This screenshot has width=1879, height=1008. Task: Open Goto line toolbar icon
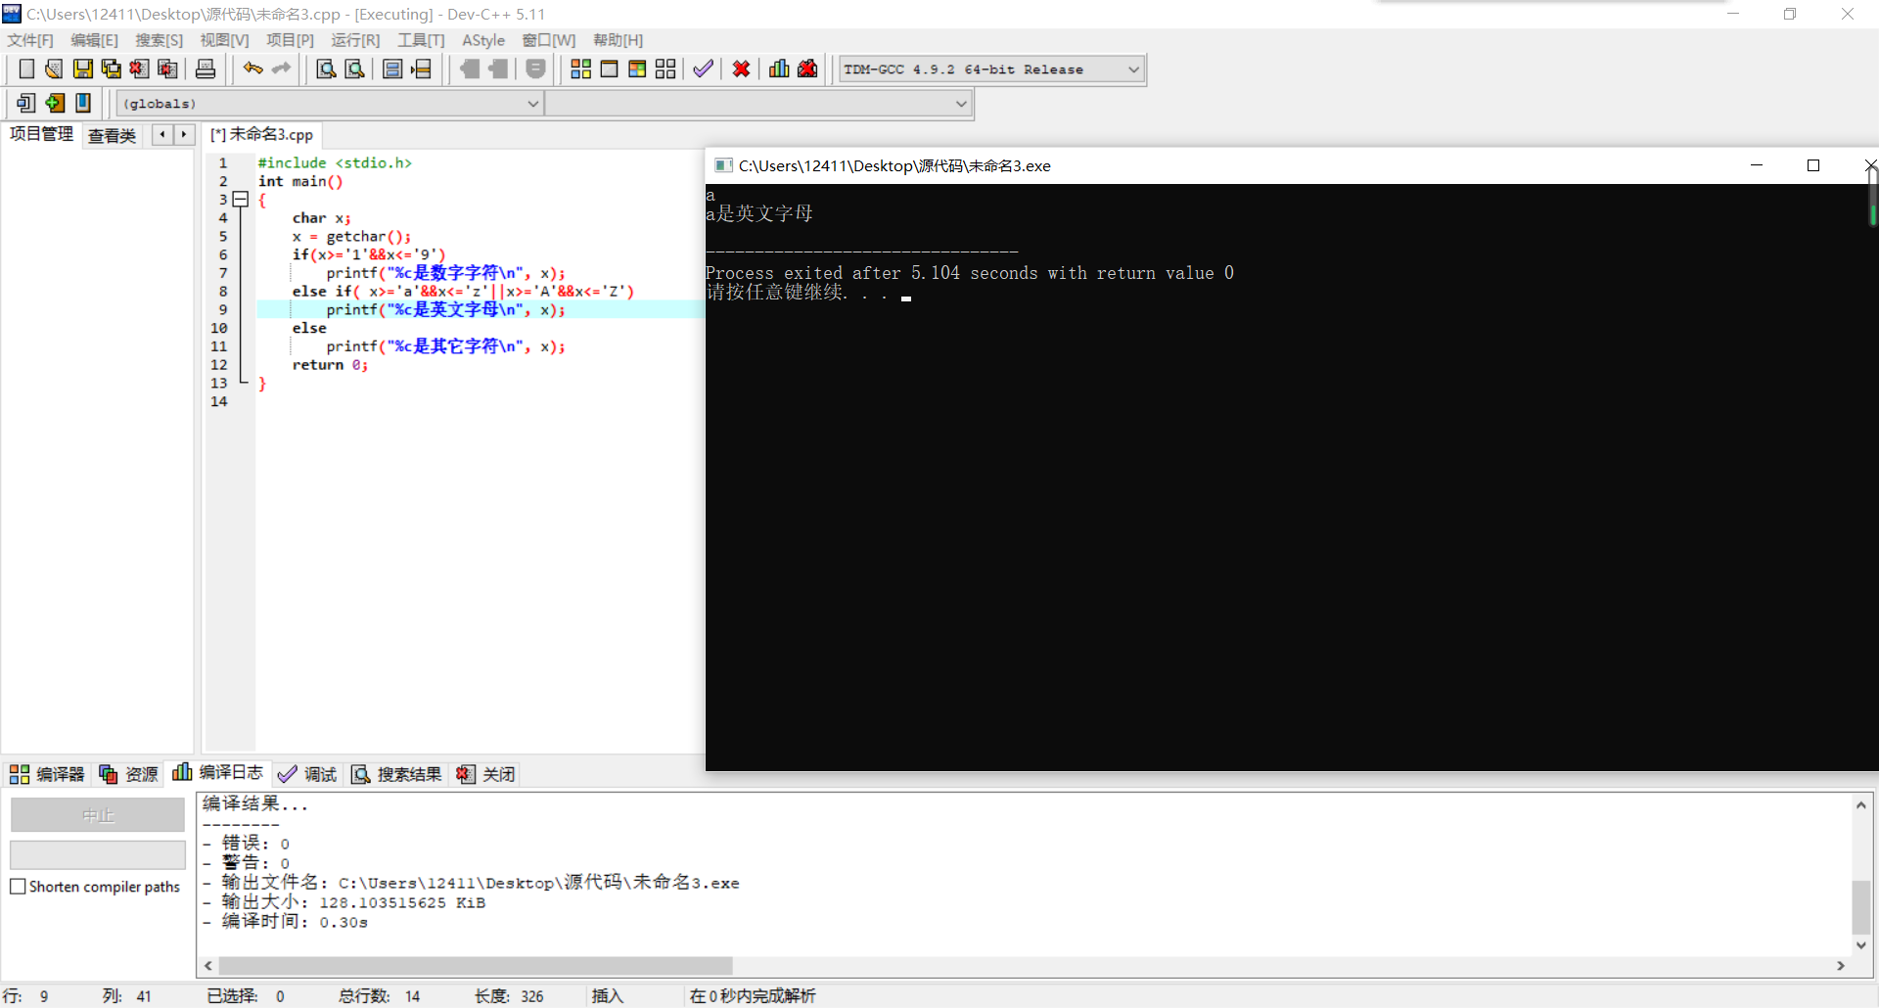[x=422, y=69]
